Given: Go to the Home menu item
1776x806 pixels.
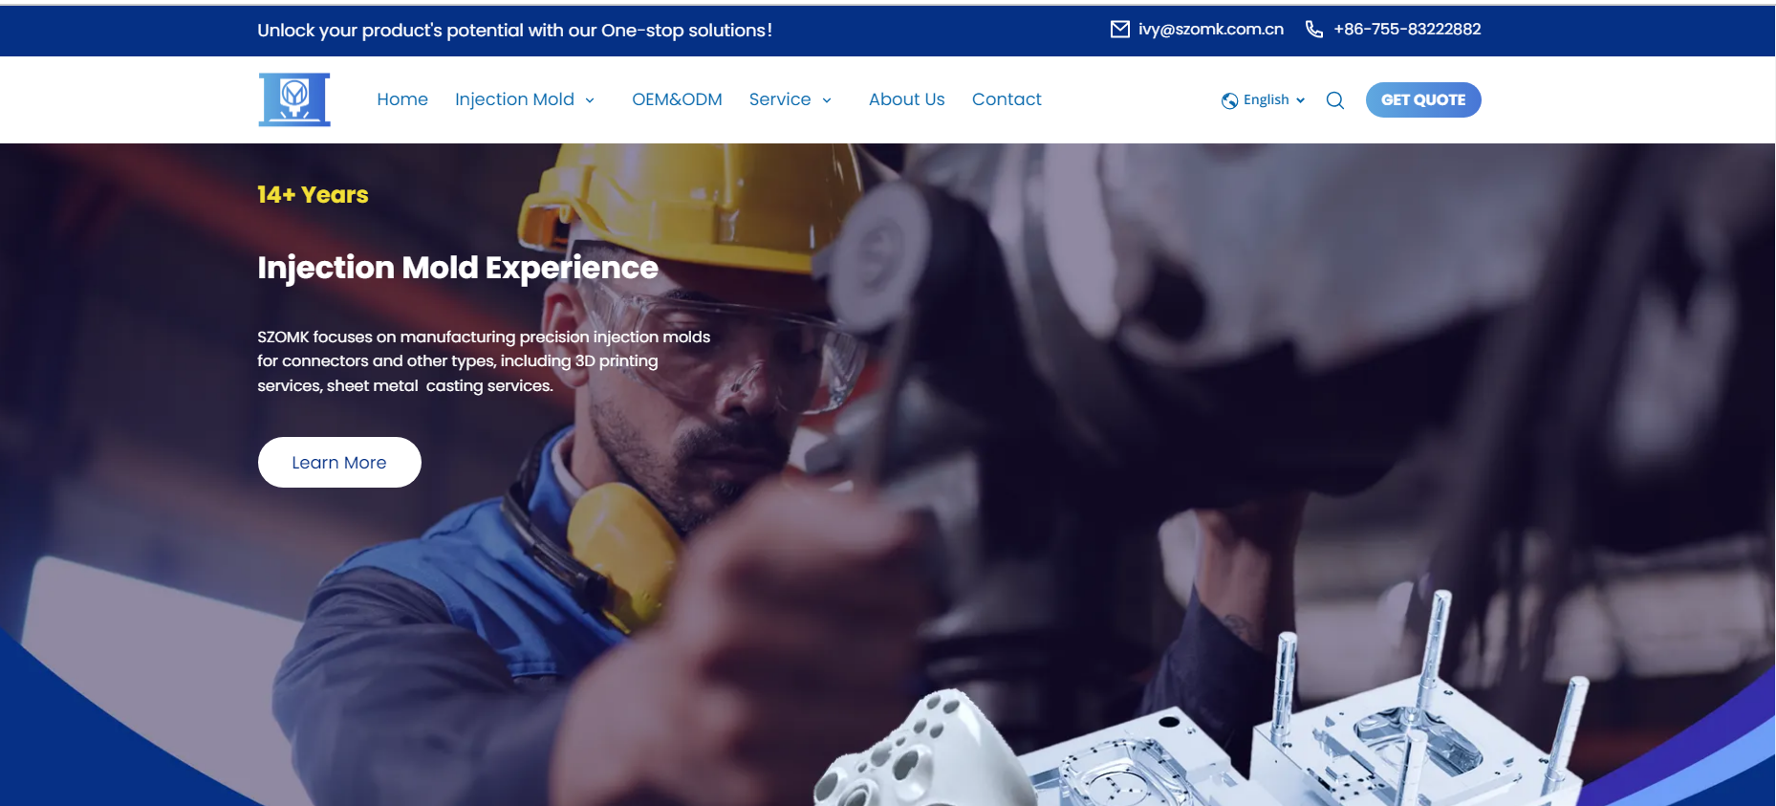Looking at the screenshot, I should pyautogui.click(x=402, y=99).
